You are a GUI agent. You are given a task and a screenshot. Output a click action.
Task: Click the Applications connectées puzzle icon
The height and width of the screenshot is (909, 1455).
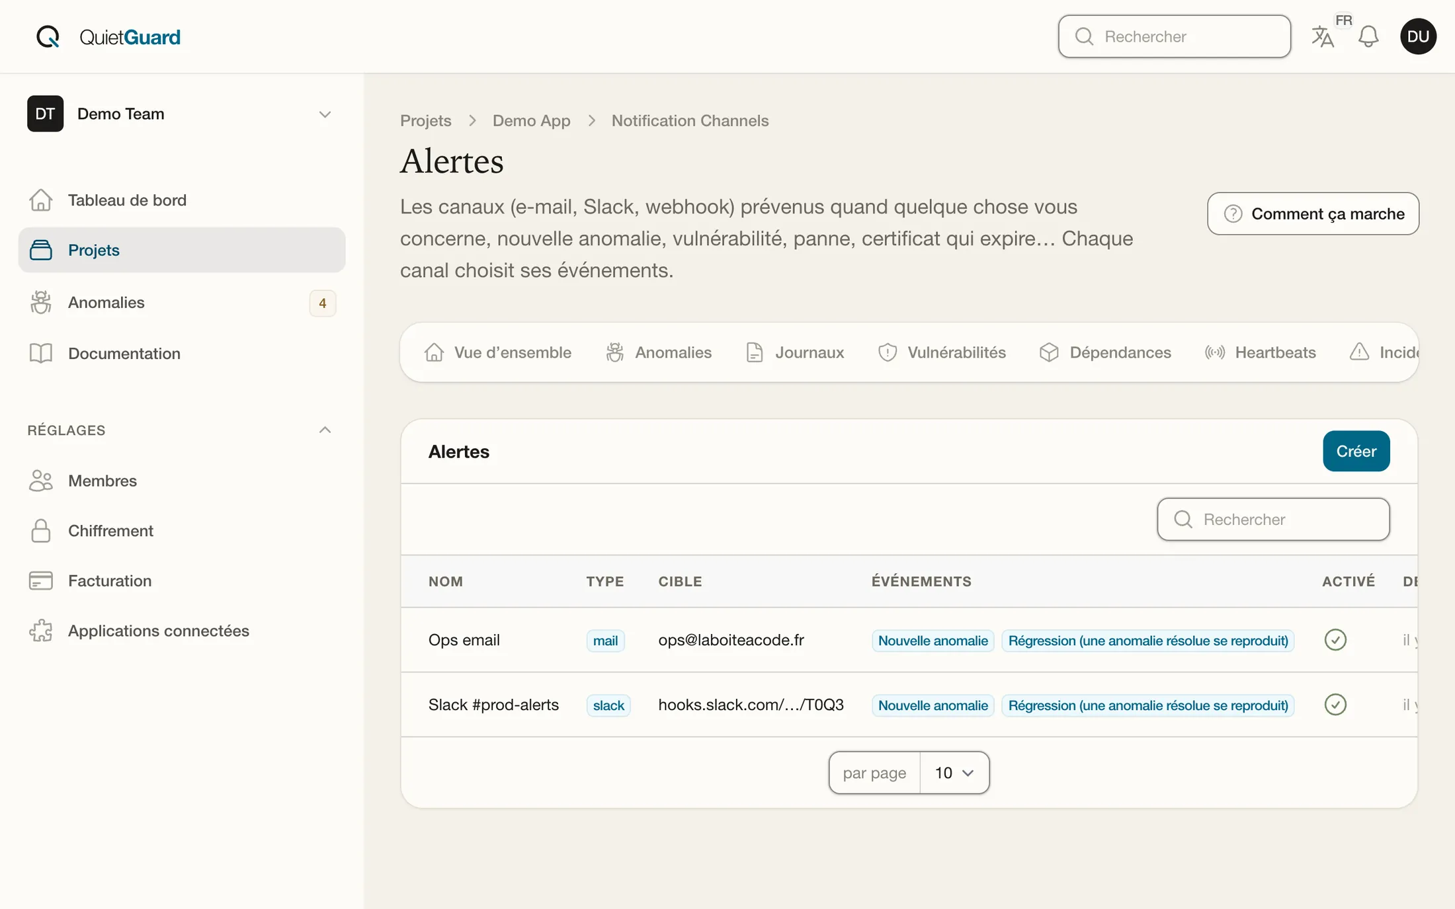click(x=41, y=631)
